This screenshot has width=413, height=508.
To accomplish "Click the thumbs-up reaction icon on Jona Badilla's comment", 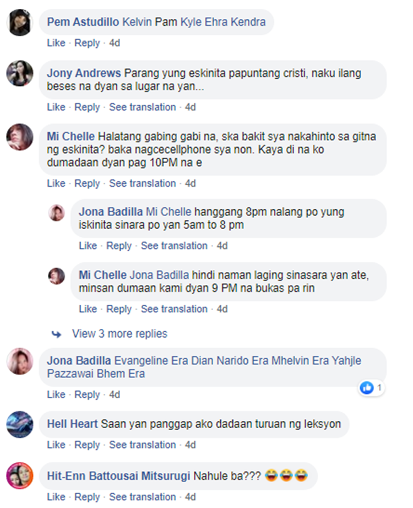I will (x=367, y=387).
